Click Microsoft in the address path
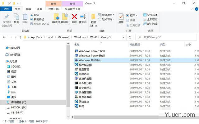199x124 pixels. pos(63,37)
